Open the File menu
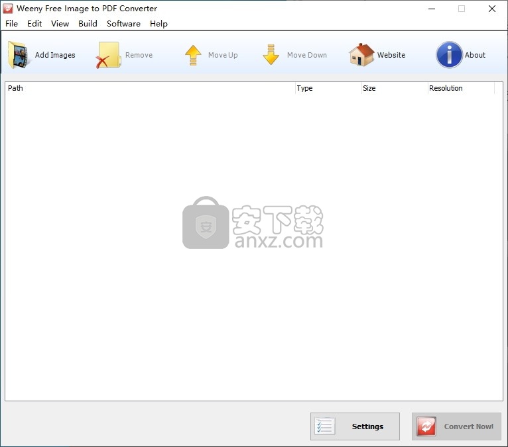 pos(12,24)
